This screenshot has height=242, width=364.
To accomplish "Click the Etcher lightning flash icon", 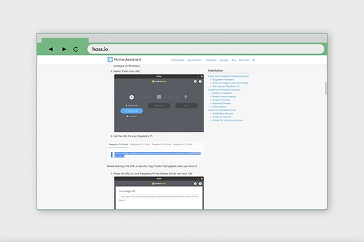I will [186, 97].
